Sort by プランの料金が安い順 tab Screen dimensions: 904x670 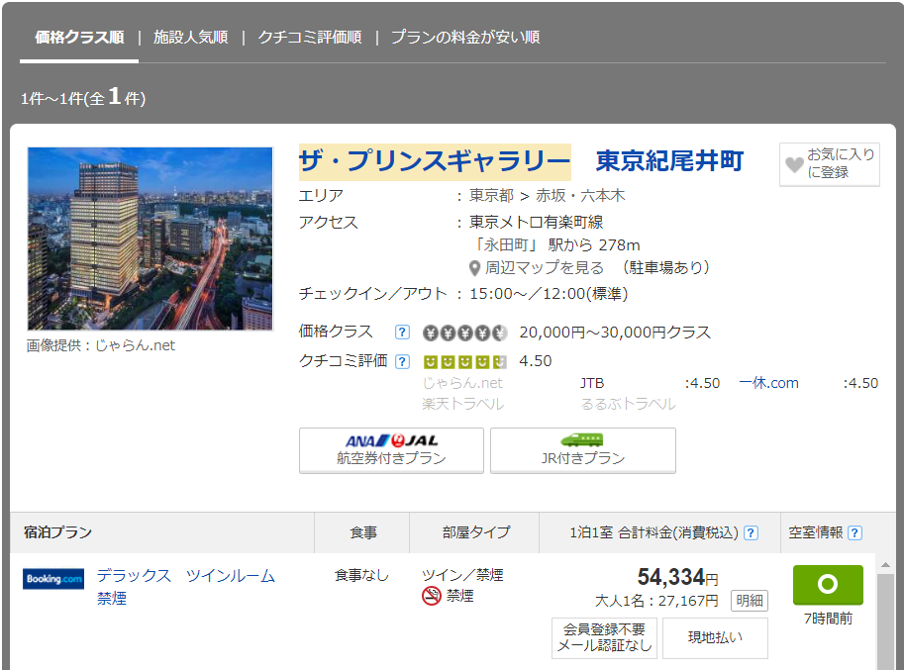[465, 38]
